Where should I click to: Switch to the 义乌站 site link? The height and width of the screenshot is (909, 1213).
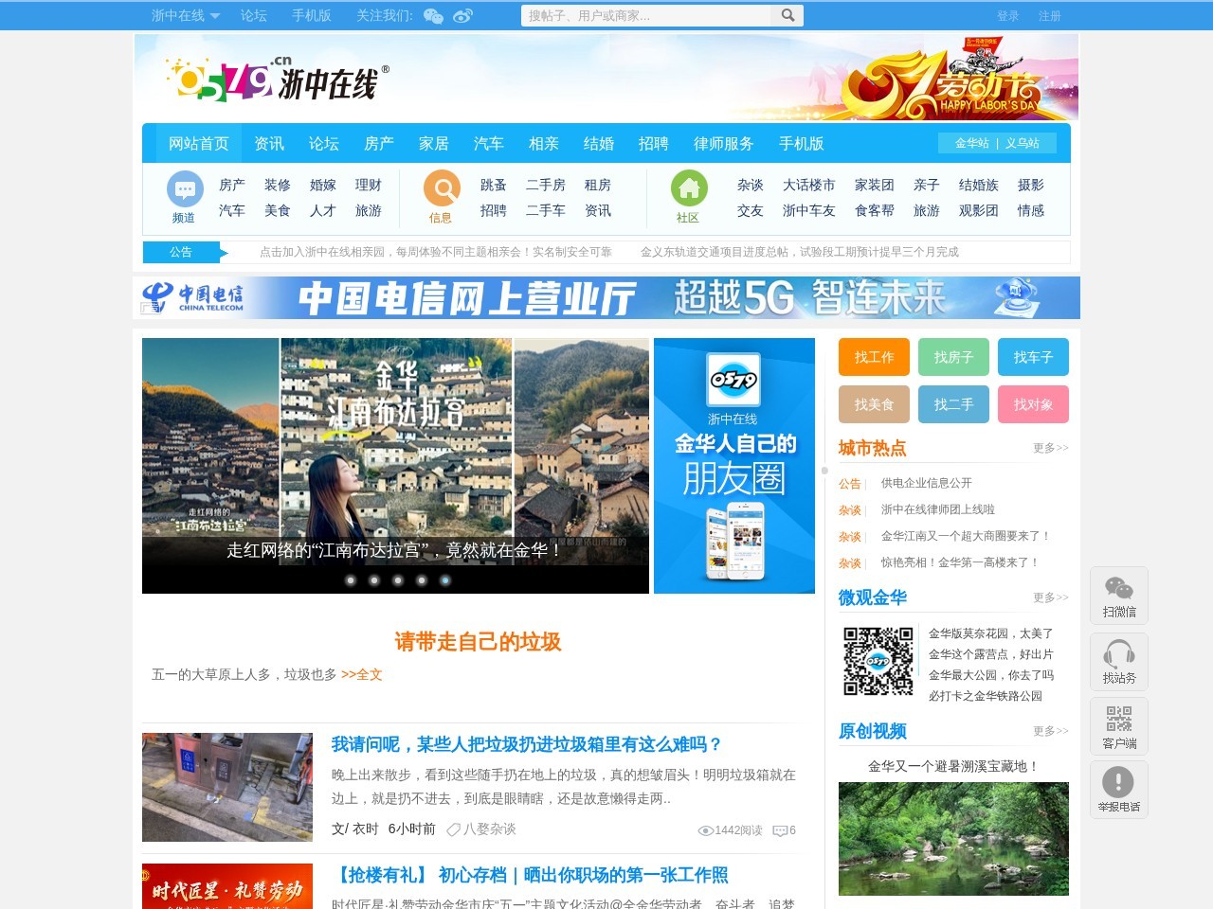point(1023,143)
